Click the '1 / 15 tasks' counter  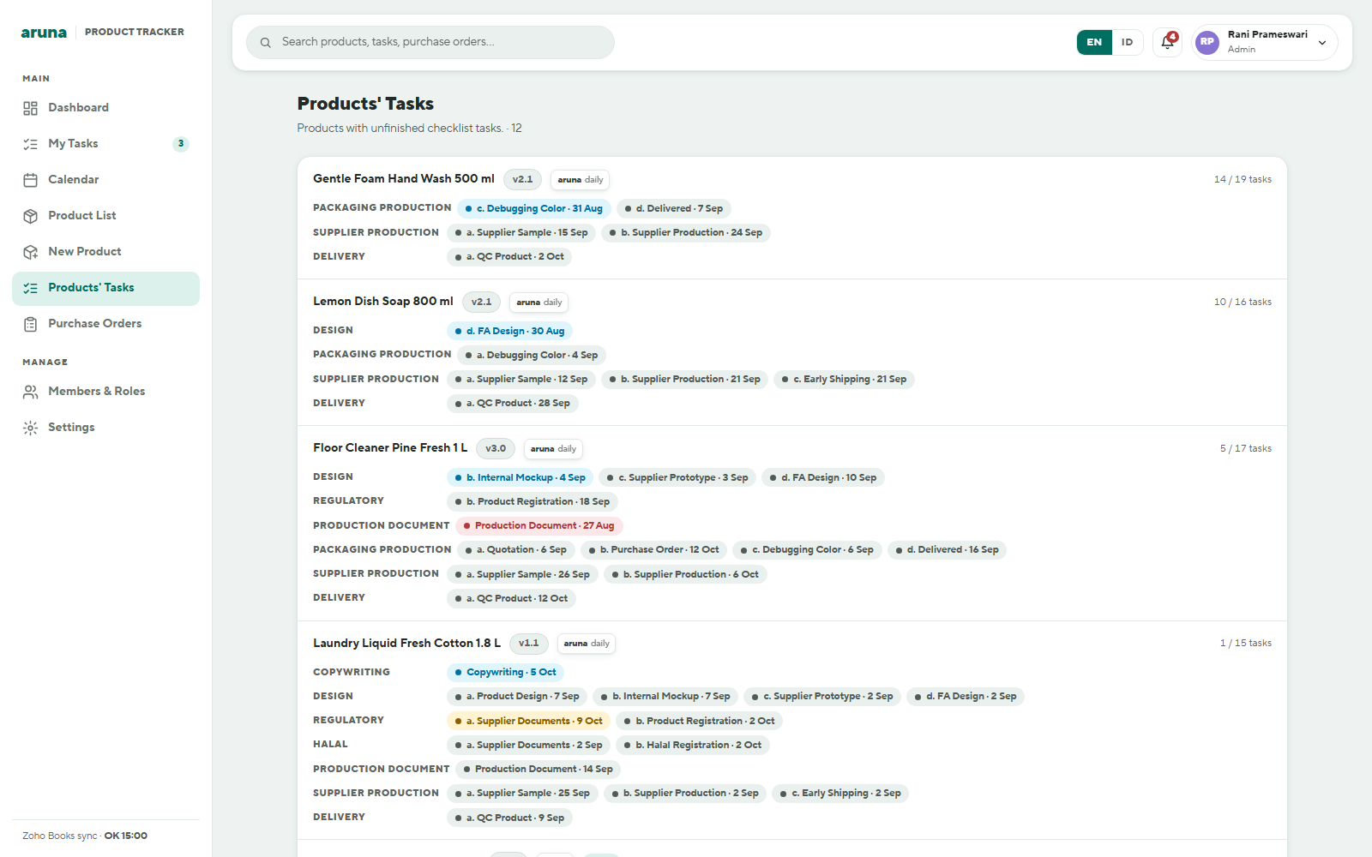pos(1246,644)
